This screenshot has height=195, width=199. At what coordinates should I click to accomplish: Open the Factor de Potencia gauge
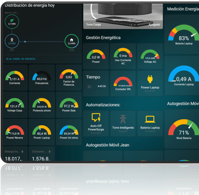click(69, 77)
